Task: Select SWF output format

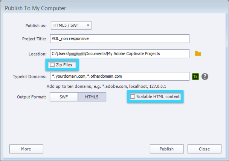Action: [x=64, y=97]
